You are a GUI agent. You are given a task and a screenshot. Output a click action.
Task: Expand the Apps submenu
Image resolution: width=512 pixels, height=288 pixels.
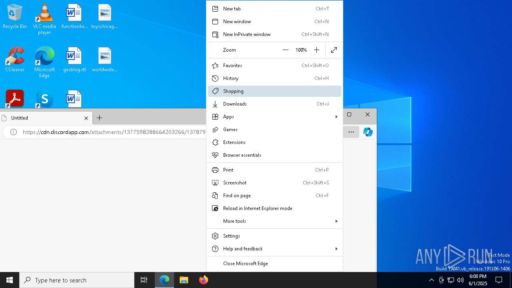click(274, 117)
